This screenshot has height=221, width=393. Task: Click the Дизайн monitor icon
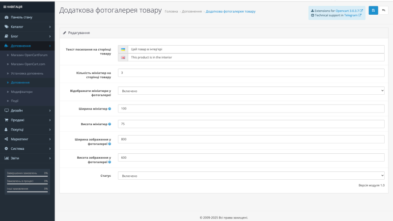click(x=6, y=110)
